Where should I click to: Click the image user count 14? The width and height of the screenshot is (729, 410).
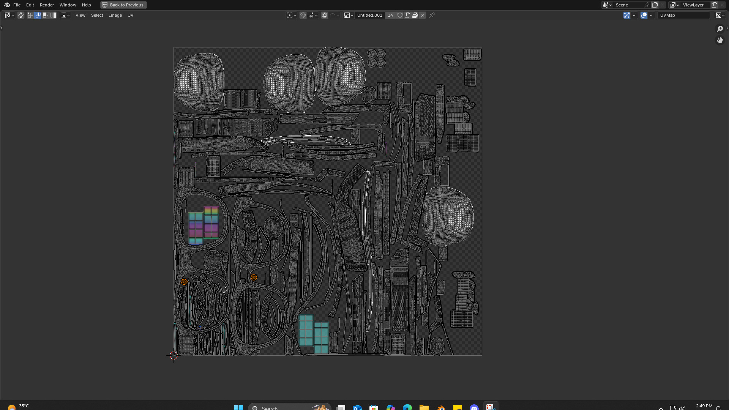click(390, 15)
